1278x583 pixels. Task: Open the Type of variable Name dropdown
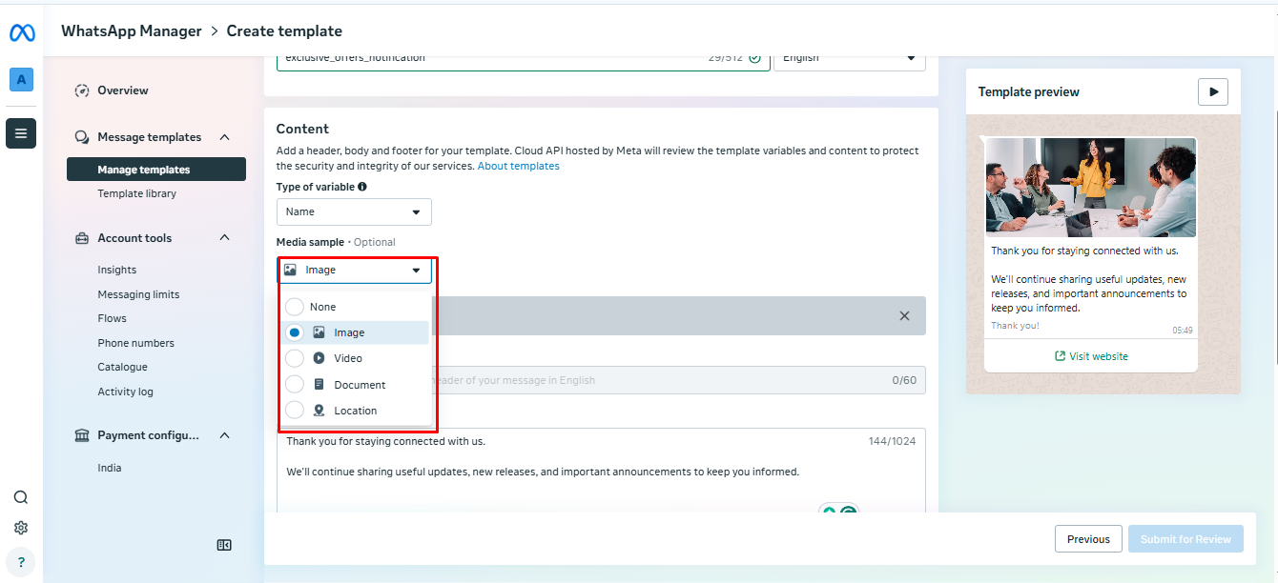click(354, 211)
